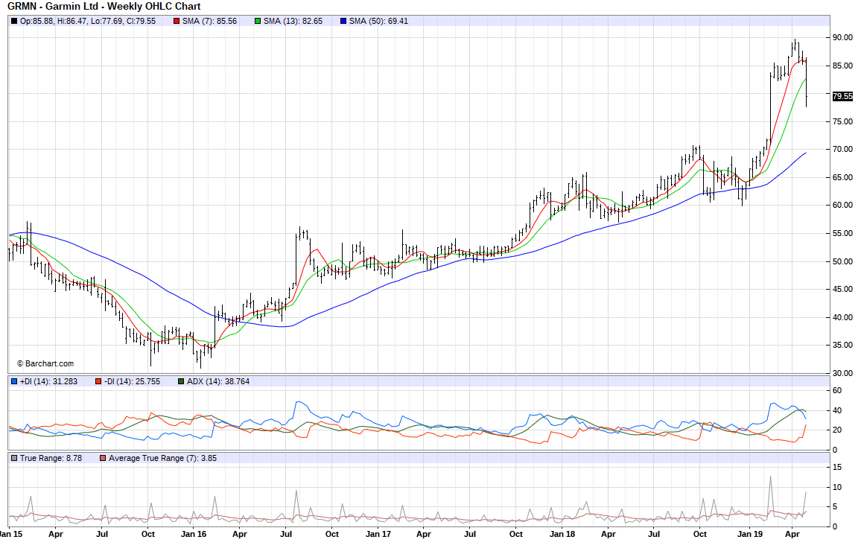Image resolution: width=861 pixels, height=557 pixels.
Task: Click the 'ADX (14): 38.764' legend text
Action: (218, 381)
